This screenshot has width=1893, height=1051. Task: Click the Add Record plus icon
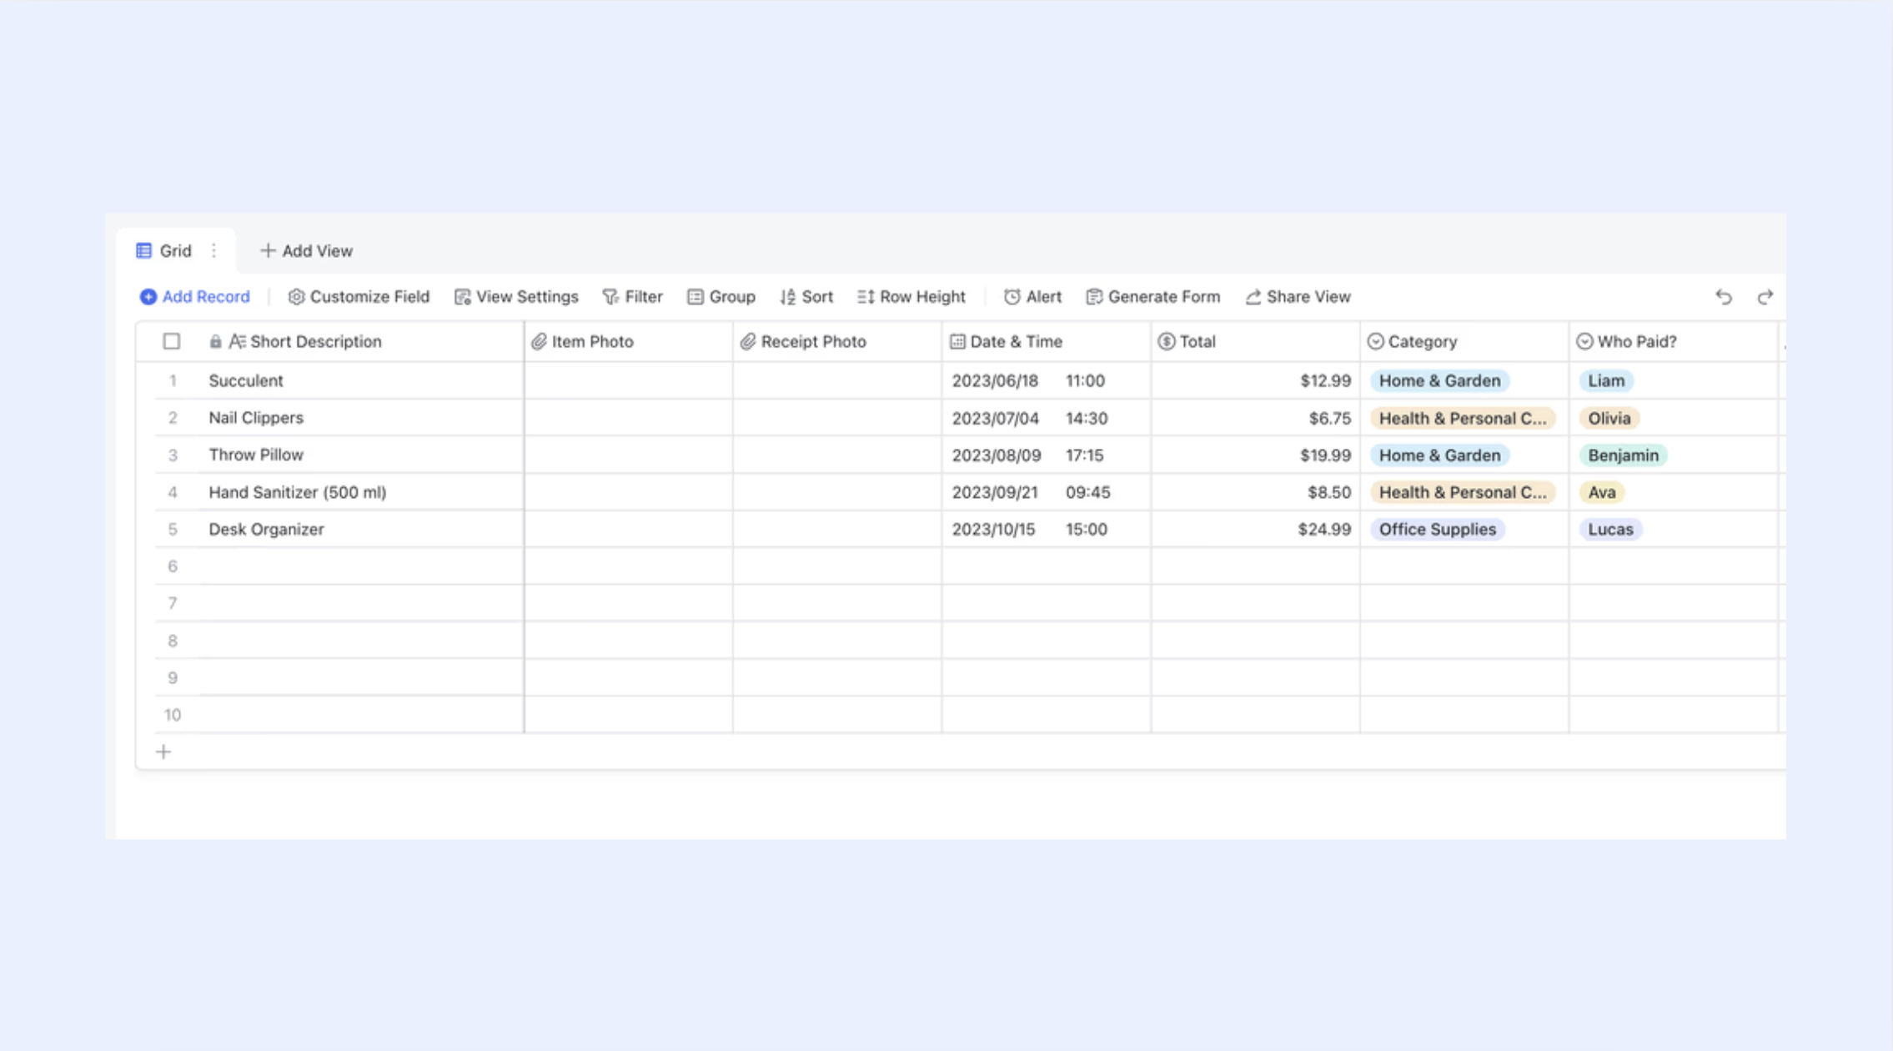click(x=148, y=297)
